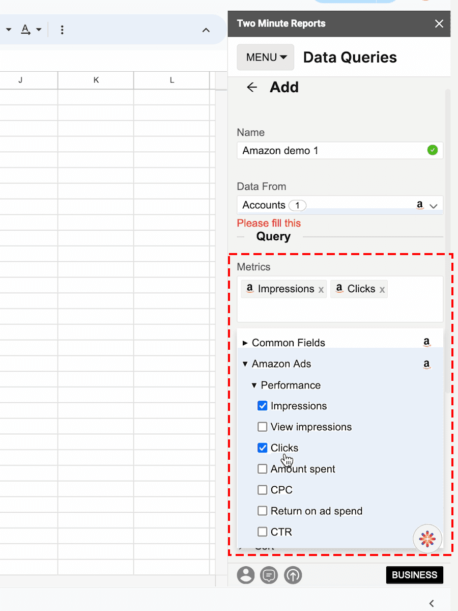
Task: Remove the Clicks metric tag
Action: click(x=382, y=290)
